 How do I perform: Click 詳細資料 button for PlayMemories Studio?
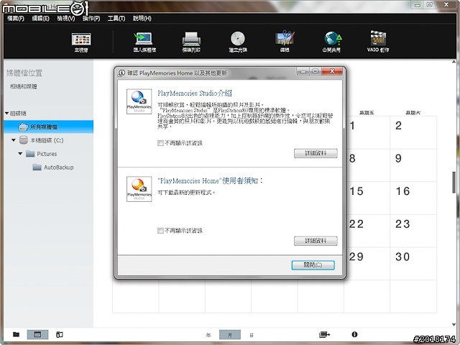point(316,154)
